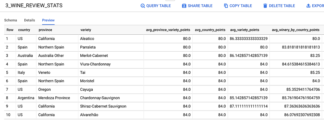This screenshot has height=120, width=324.
Task: Click the avg_country_points column header
Action: tap(210, 30)
